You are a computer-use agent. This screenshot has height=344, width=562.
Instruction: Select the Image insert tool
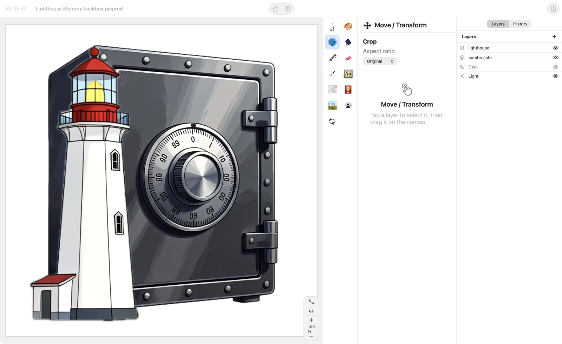pyautogui.click(x=332, y=105)
